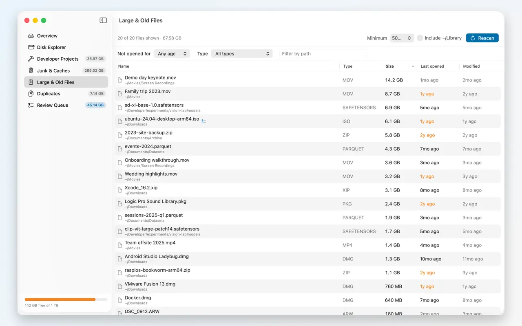Click the Overview drive icon
522x326 pixels.
tap(31, 36)
